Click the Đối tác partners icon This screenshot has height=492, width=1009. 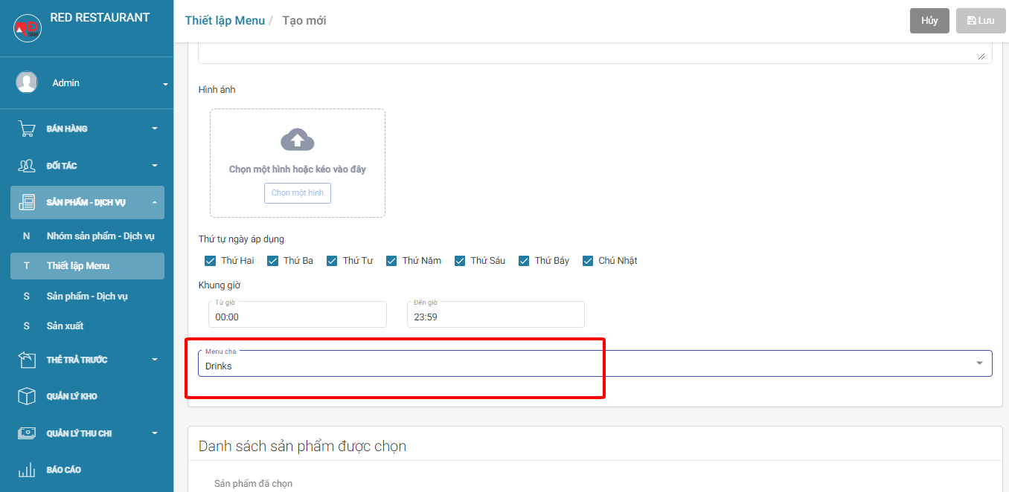click(27, 166)
